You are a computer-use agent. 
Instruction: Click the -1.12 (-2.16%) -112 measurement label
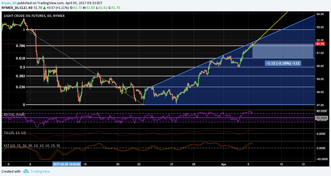tap(283, 63)
